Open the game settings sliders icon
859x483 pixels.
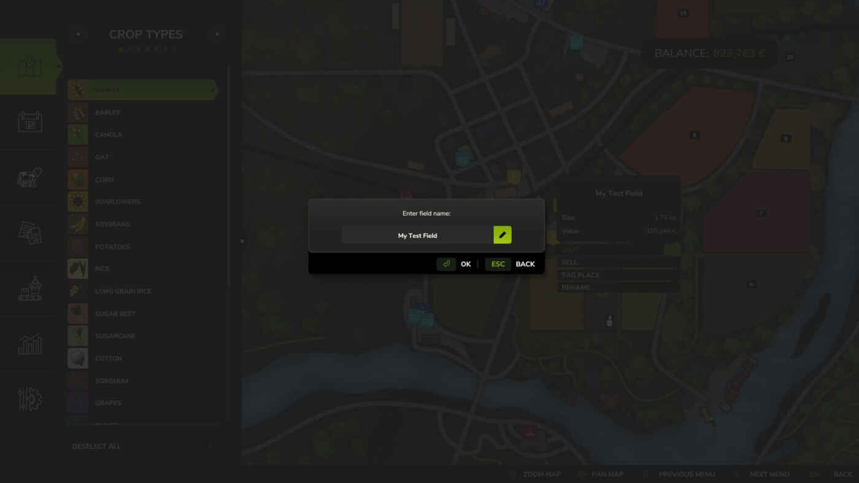(x=29, y=400)
